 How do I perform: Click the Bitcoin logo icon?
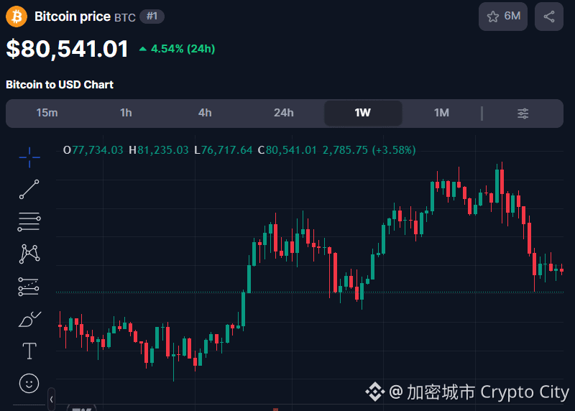17,17
